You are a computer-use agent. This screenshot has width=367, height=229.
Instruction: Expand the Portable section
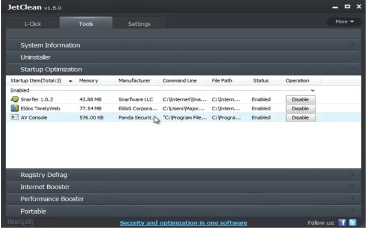click(183, 211)
